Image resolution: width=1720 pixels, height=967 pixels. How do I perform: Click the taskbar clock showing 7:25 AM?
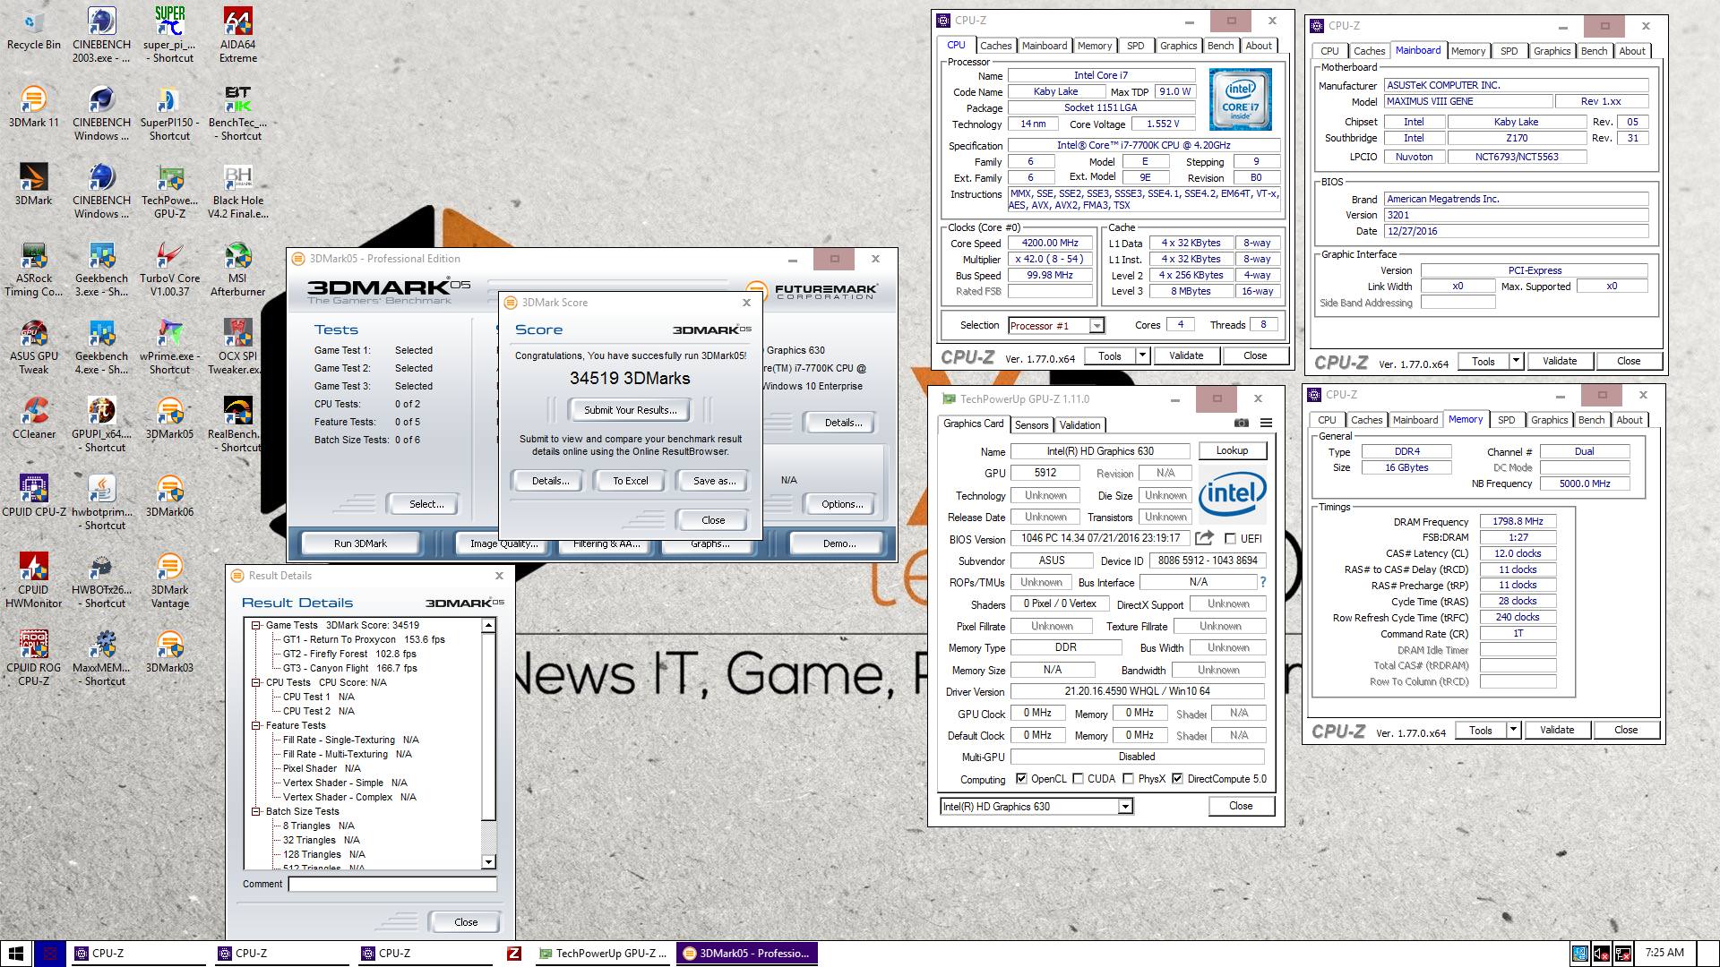click(x=1664, y=954)
